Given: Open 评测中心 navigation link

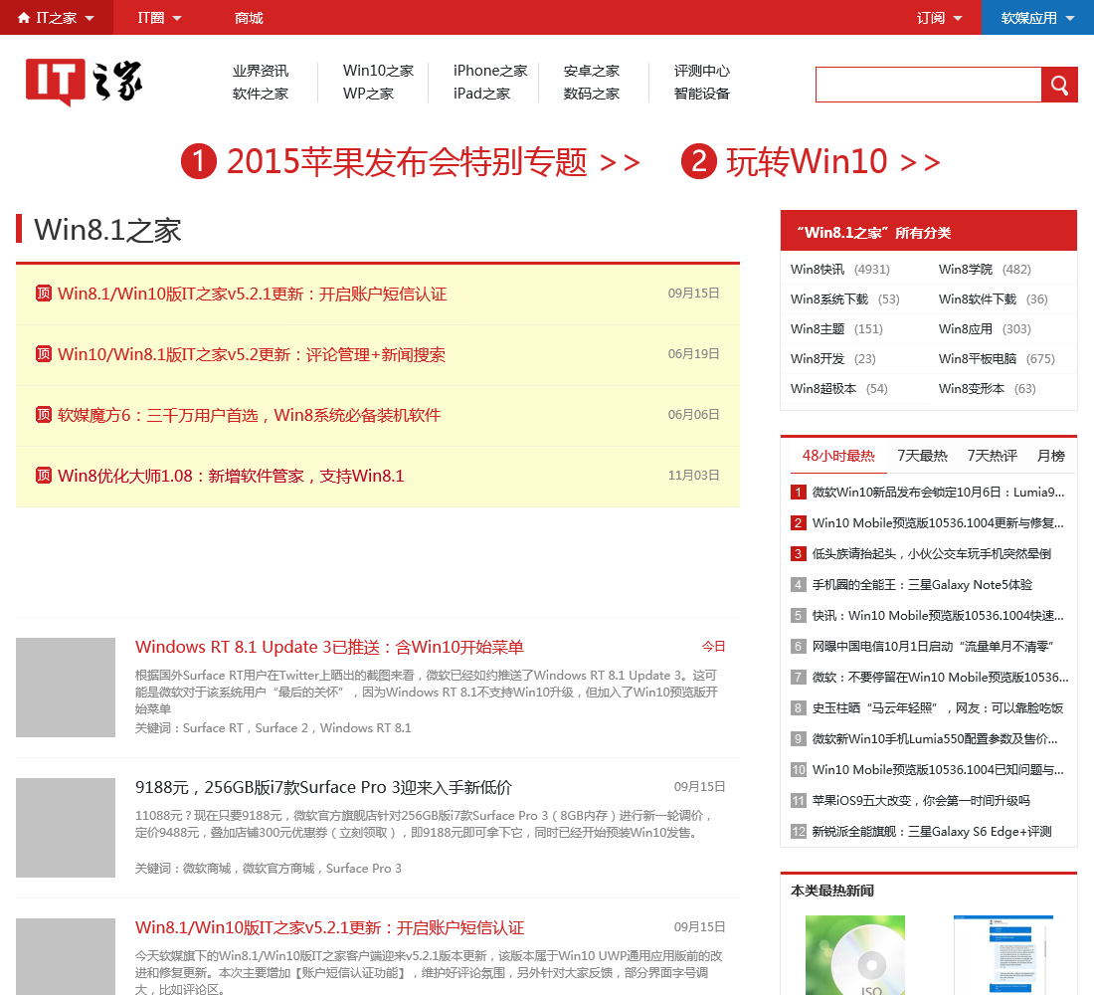Looking at the screenshot, I should [x=701, y=72].
